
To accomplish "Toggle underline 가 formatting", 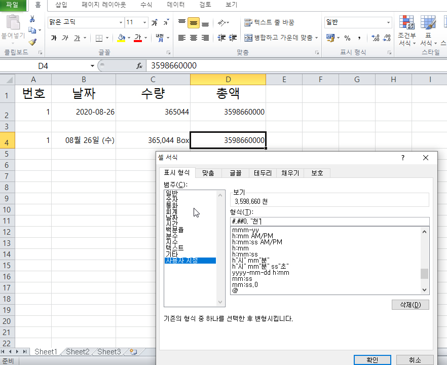I will [77, 38].
